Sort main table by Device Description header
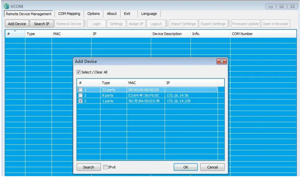300x178 pixels. (x=171, y=34)
